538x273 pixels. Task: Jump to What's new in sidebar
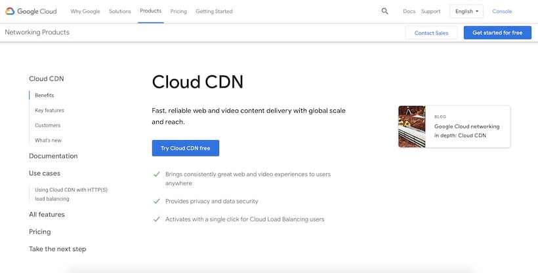click(49, 141)
